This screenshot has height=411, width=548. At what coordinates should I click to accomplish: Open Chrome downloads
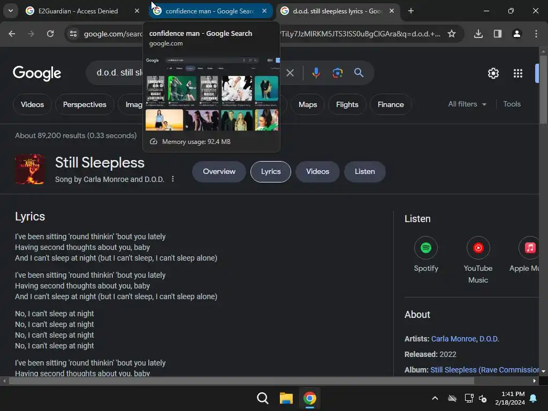click(x=478, y=34)
